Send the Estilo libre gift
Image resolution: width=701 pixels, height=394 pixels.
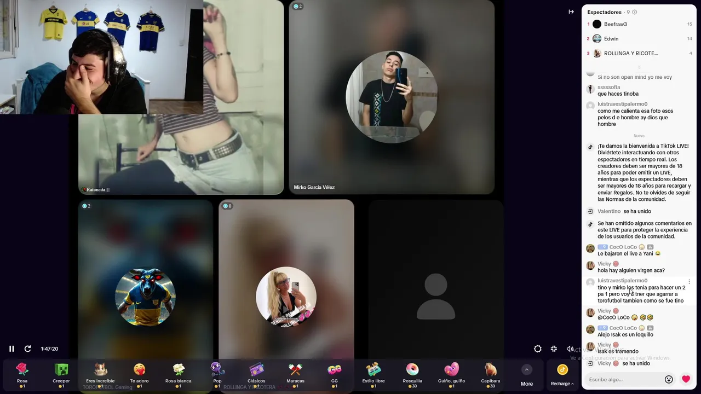click(374, 375)
